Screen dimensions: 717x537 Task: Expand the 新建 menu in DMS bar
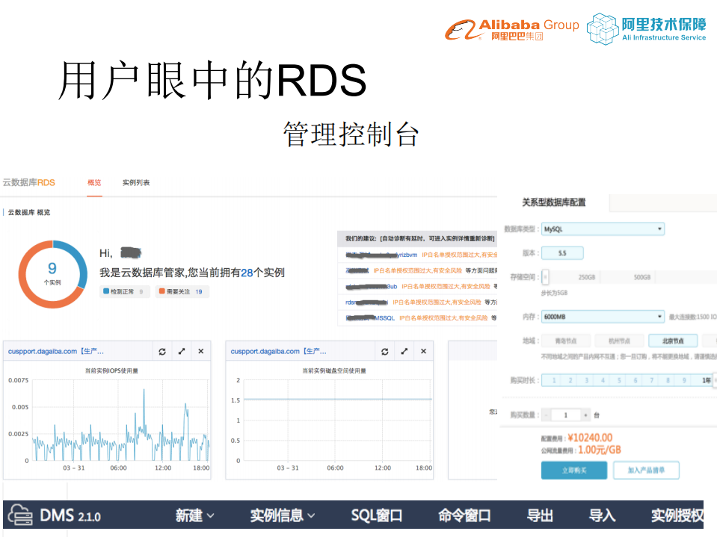click(193, 515)
